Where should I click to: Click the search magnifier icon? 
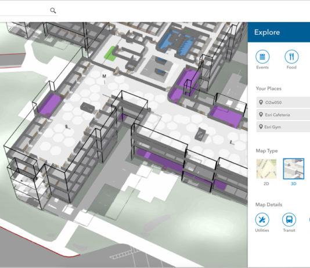pos(53,10)
